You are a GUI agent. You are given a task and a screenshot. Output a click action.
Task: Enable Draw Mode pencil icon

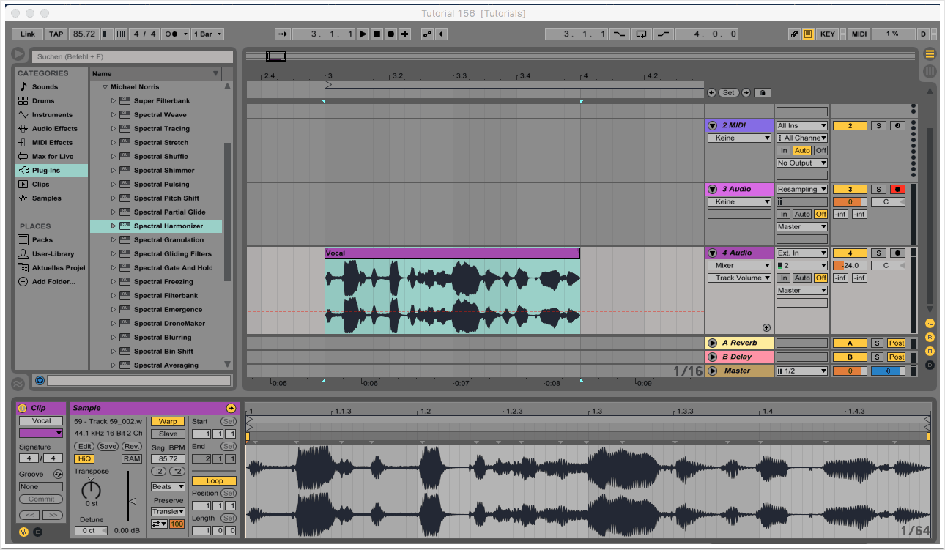795,34
